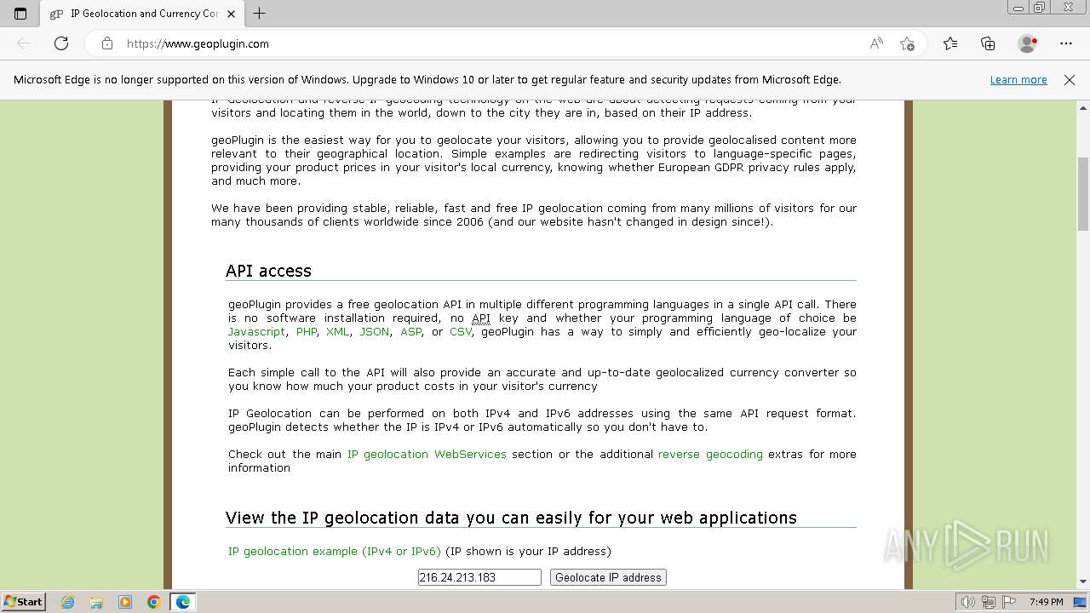
Task: Open the PHP API link
Action: [x=307, y=332]
